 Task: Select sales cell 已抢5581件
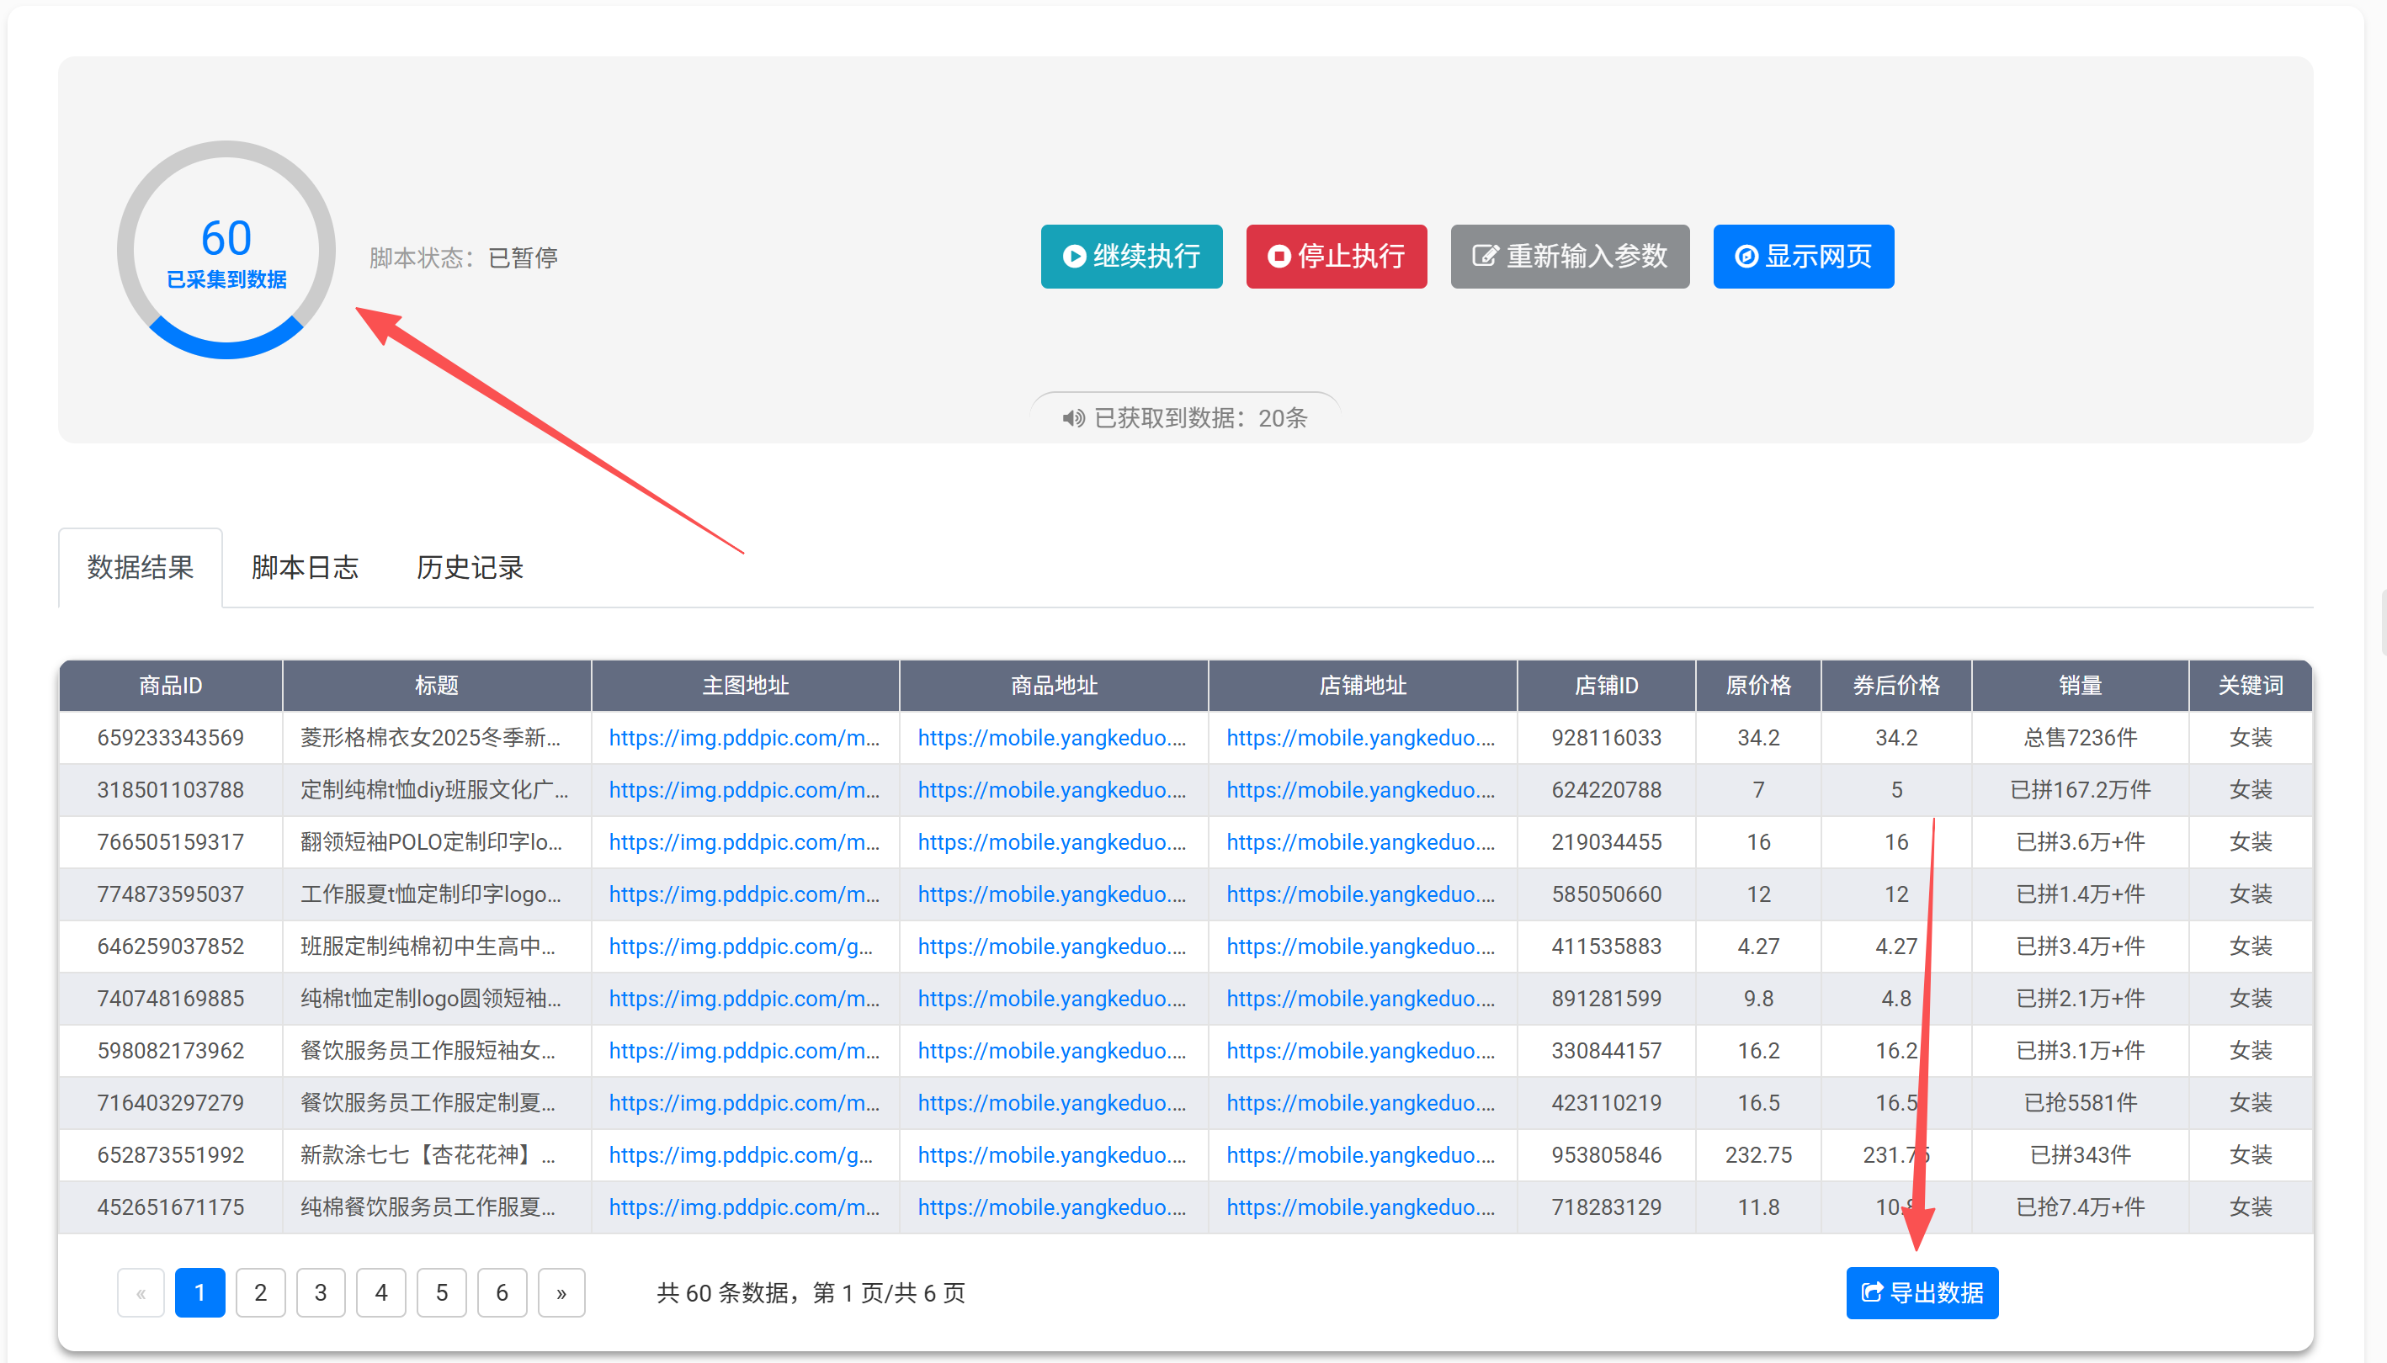click(x=2080, y=1104)
